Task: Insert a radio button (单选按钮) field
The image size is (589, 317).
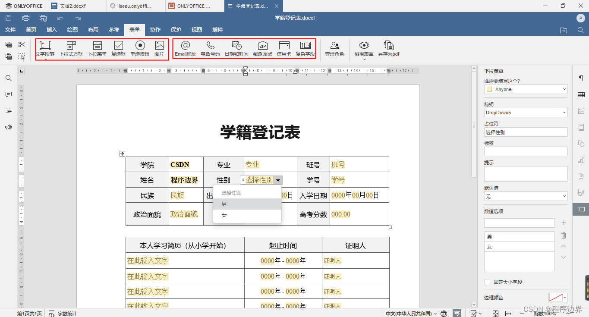Action: (140, 49)
